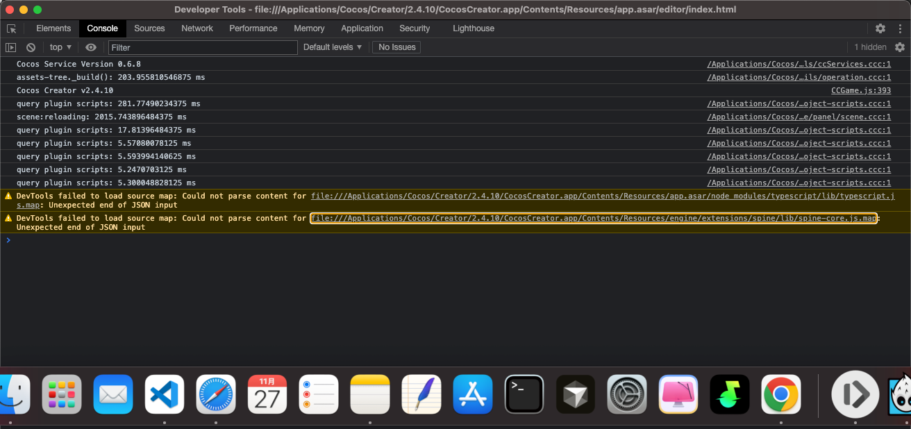
Task: Open the Default levels dropdown
Action: click(x=333, y=47)
